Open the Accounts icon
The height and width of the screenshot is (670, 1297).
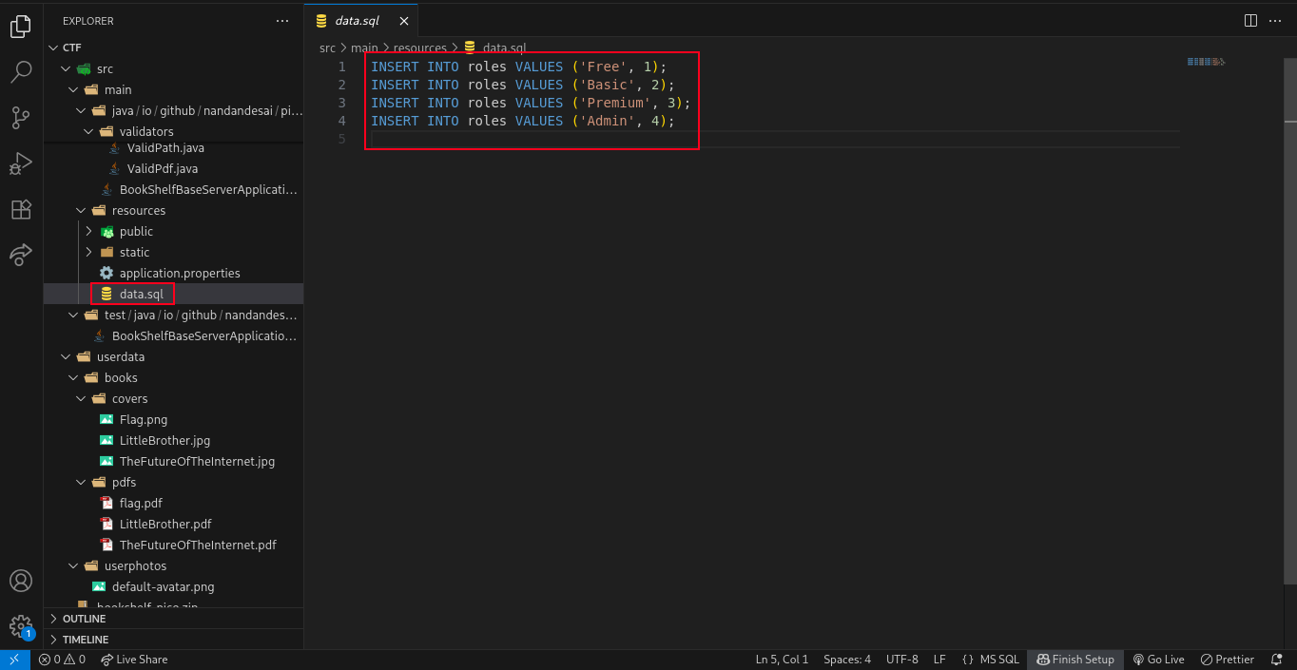tap(21, 581)
